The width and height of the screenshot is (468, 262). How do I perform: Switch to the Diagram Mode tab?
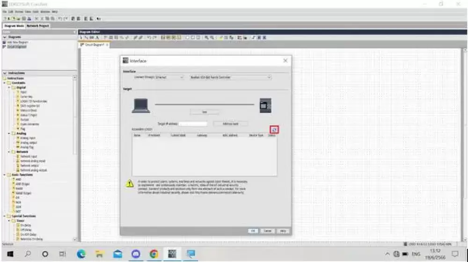tap(14, 26)
